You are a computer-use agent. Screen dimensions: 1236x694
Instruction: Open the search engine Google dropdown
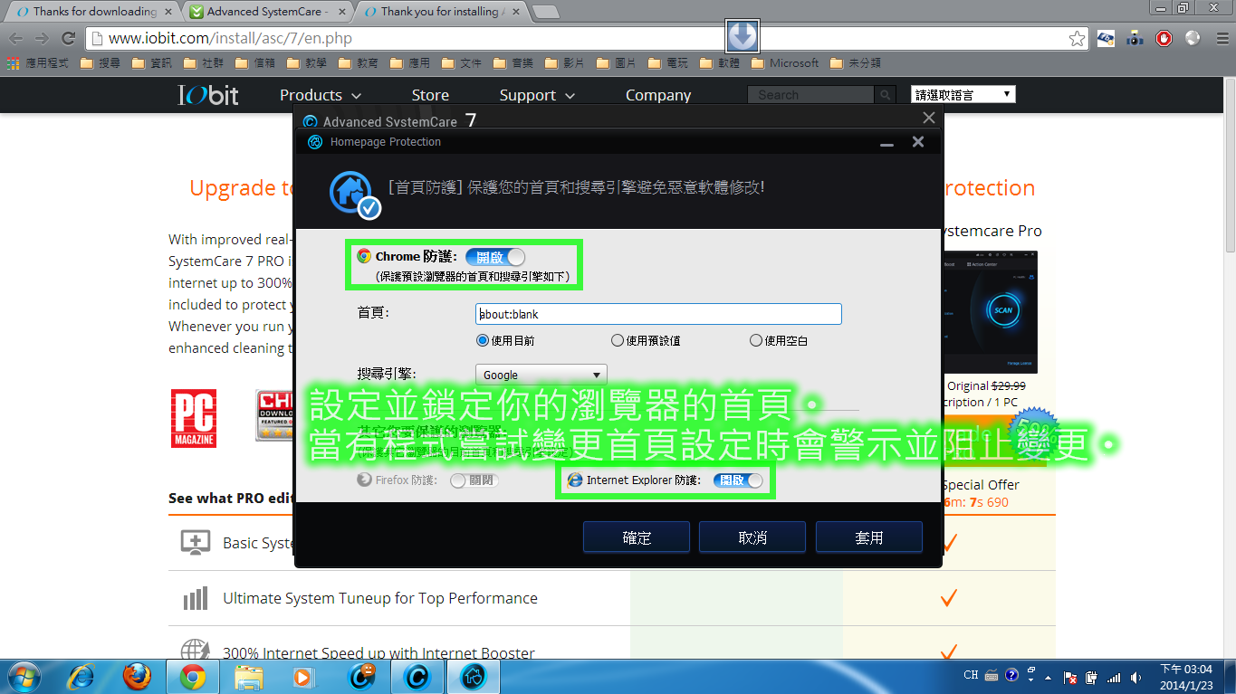(x=541, y=375)
